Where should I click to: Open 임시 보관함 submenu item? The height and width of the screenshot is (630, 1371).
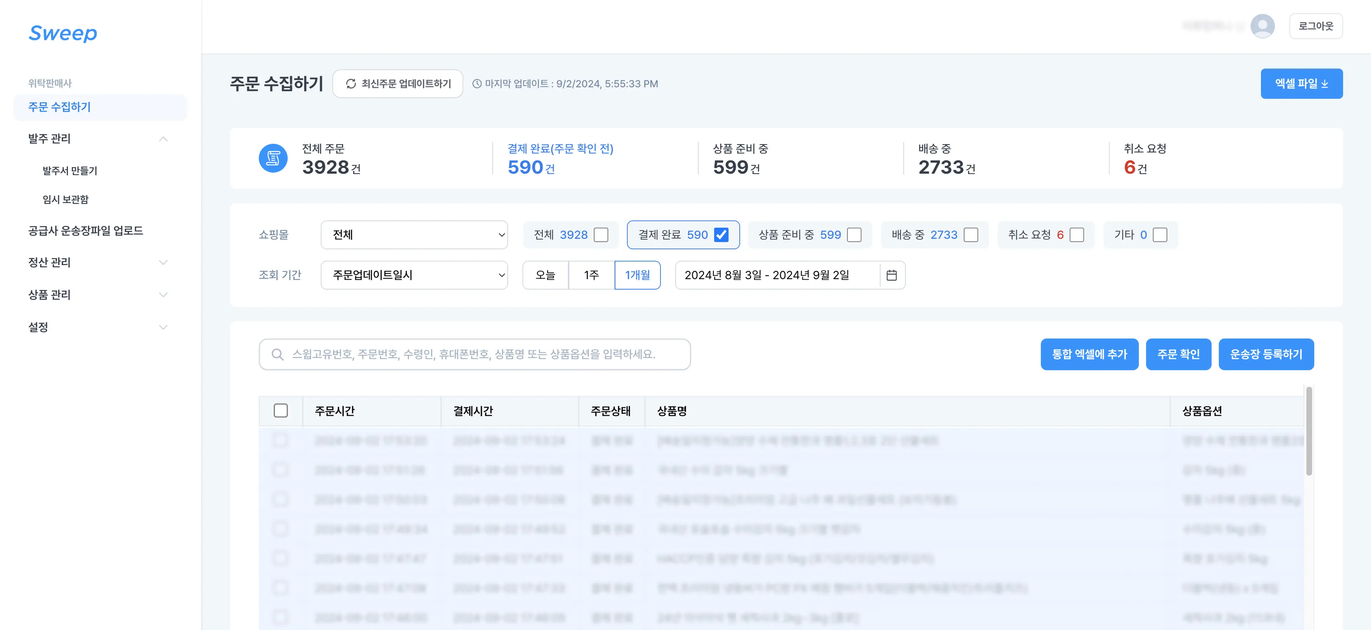pyautogui.click(x=65, y=199)
